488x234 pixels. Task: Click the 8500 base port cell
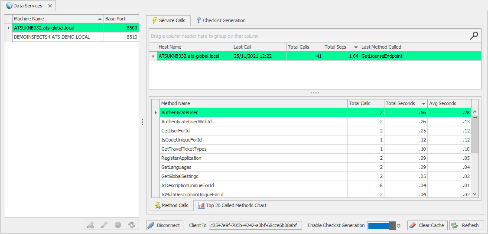click(x=121, y=28)
